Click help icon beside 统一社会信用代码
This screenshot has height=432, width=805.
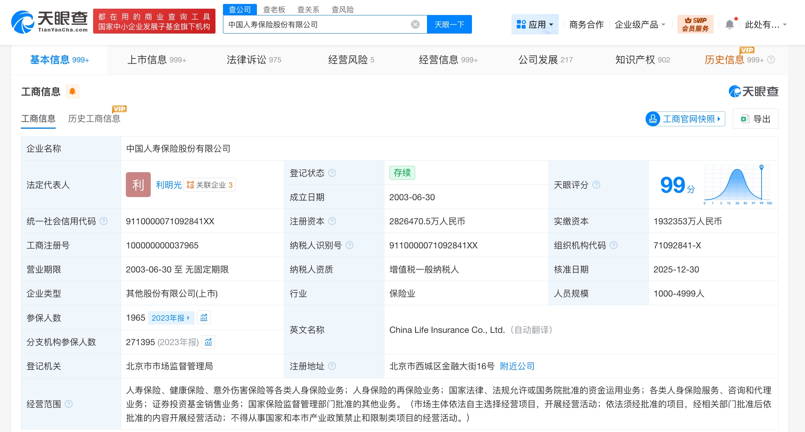(104, 221)
